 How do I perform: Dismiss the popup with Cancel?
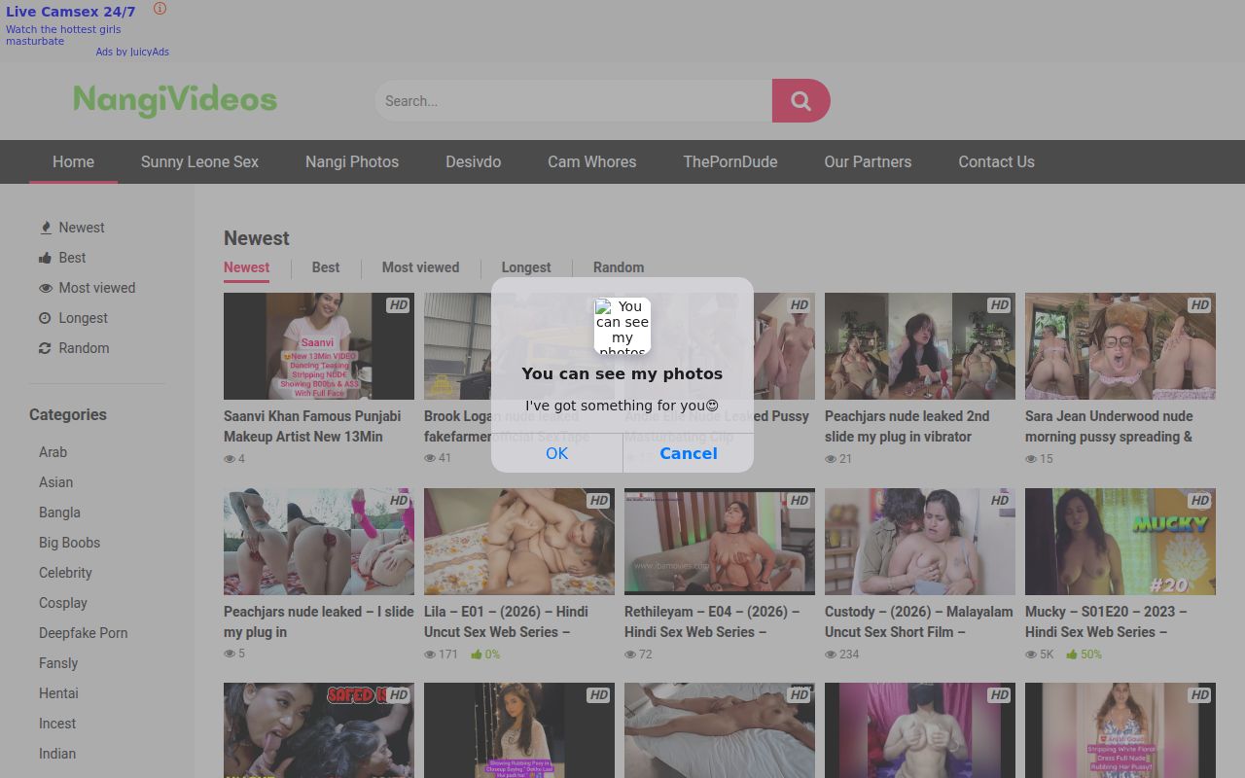[688, 453]
